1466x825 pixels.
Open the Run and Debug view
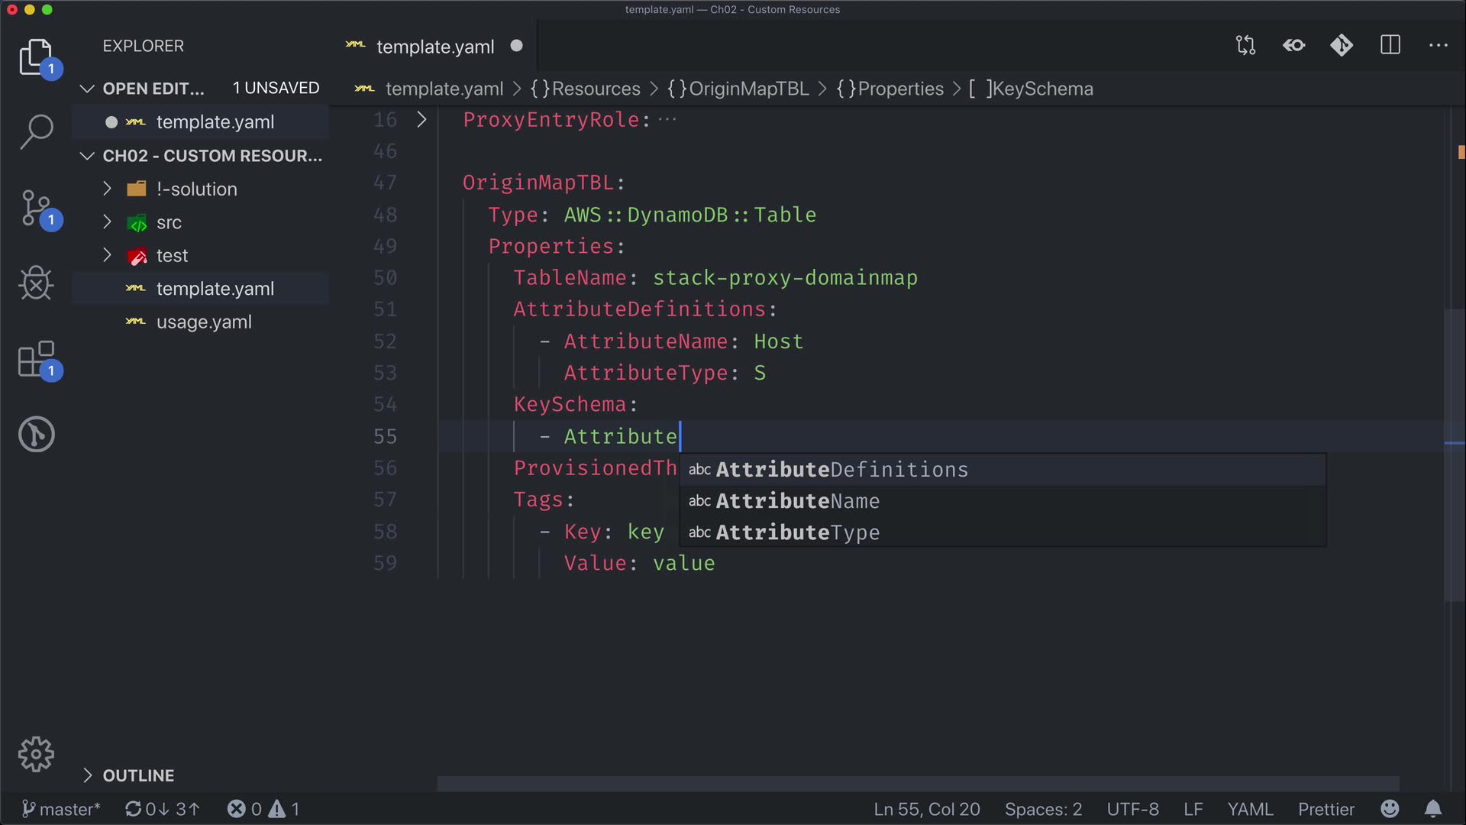36,283
